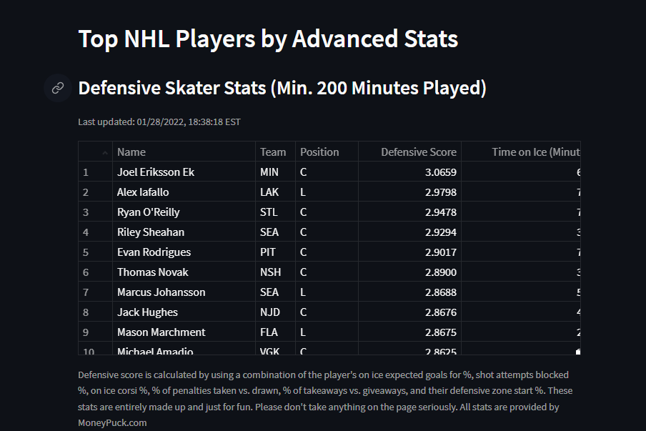Select the Jack Hughes name cell
The width and height of the screenshot is (646, 431).
[x=147, y=312]
